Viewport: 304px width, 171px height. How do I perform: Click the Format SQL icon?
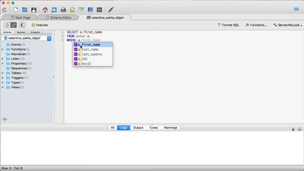pos(219,25)
